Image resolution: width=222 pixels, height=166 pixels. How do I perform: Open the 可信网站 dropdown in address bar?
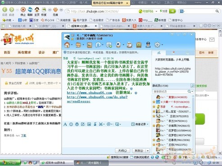tap(156, 11)
